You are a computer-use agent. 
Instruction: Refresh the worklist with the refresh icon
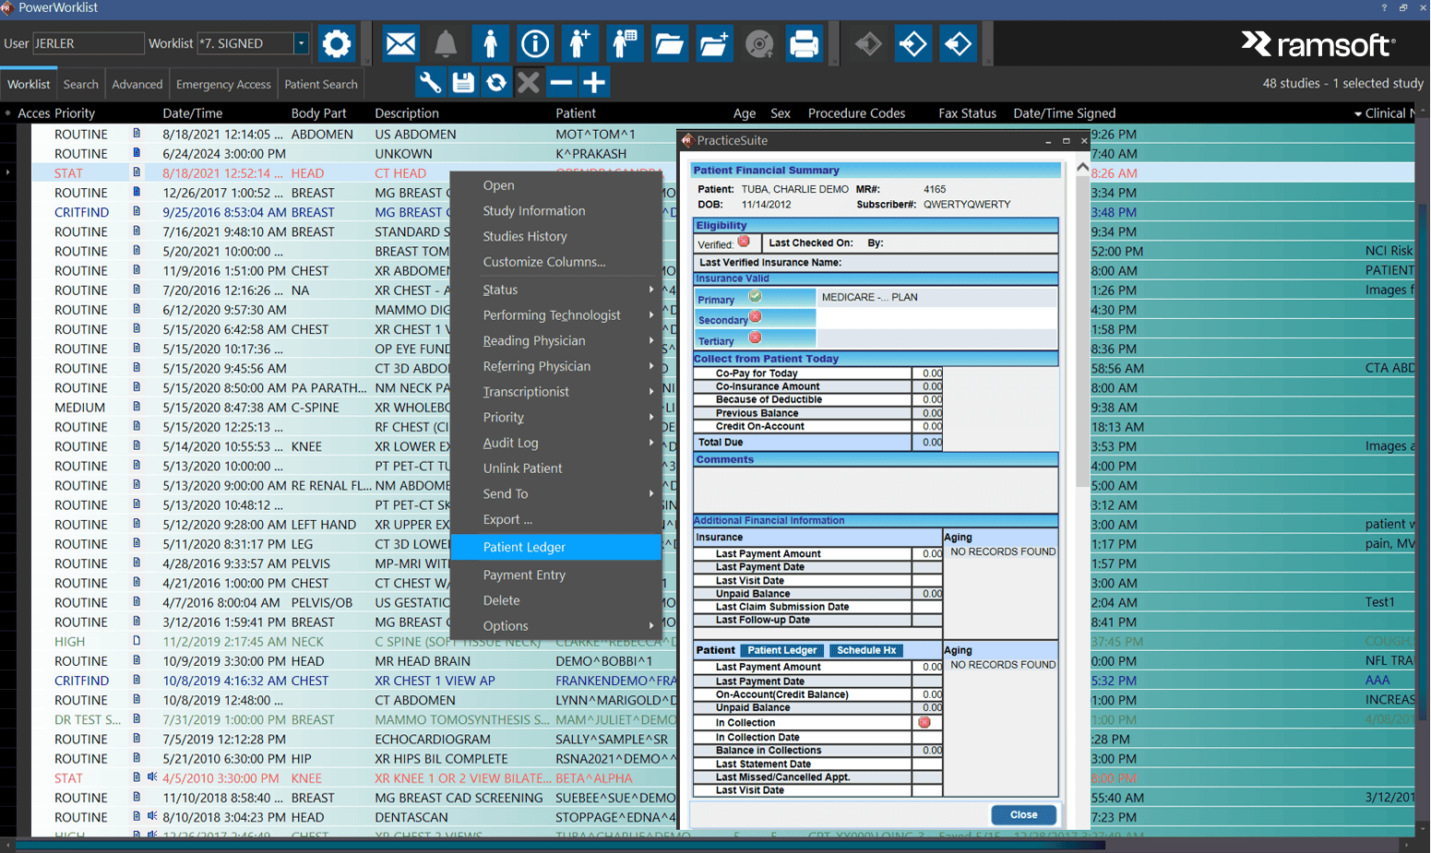tap(495, 82)
